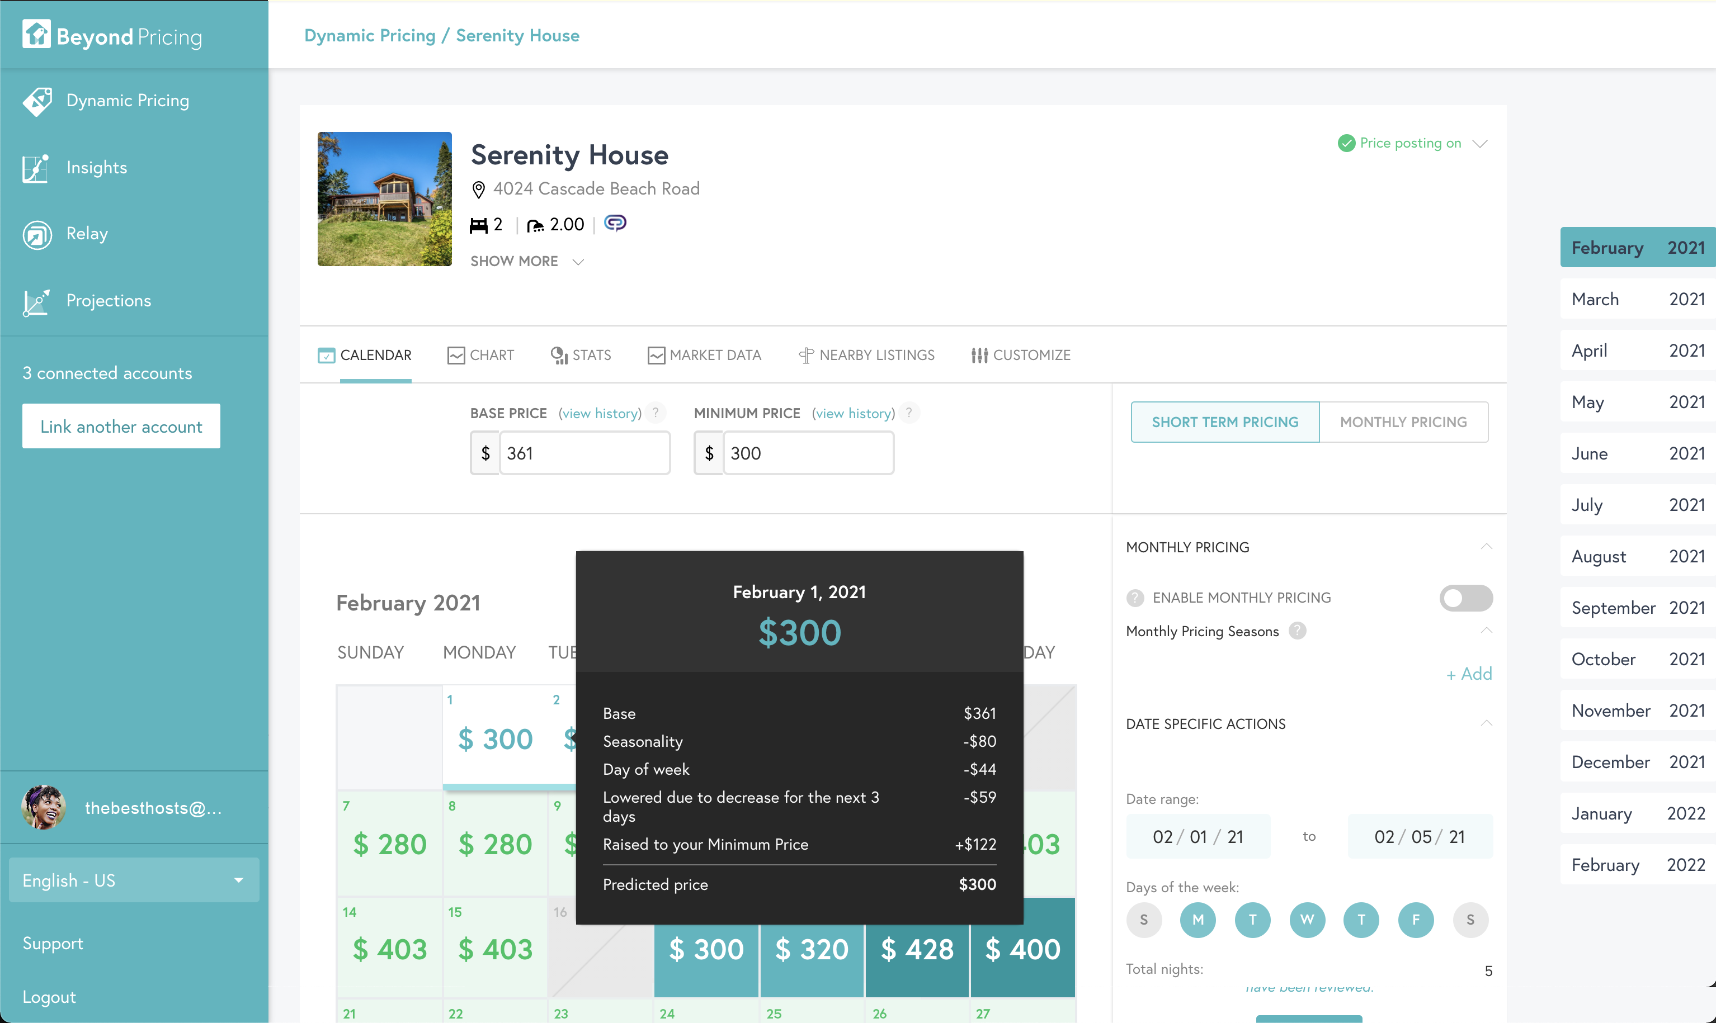The height and width of the screenshot is (1023, 1716).
Task: Expand the Price posting on dropdown chevron
Action: point(1479,143)
